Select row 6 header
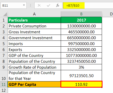Viewport: 113px width, 93px height. pyautogui.click(x=4, y=49)
